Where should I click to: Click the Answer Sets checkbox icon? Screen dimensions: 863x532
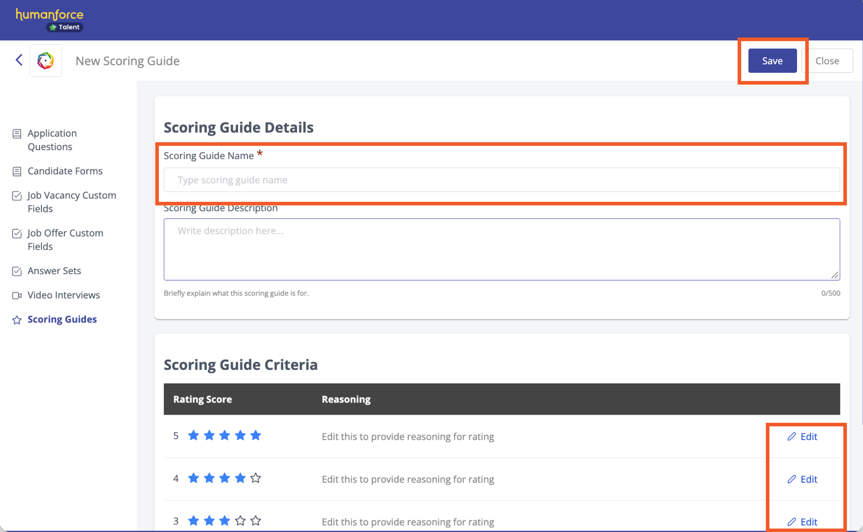click(17, 271)
